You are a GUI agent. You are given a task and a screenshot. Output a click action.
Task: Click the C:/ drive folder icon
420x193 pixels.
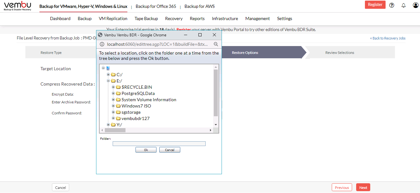tap(113, 75)
